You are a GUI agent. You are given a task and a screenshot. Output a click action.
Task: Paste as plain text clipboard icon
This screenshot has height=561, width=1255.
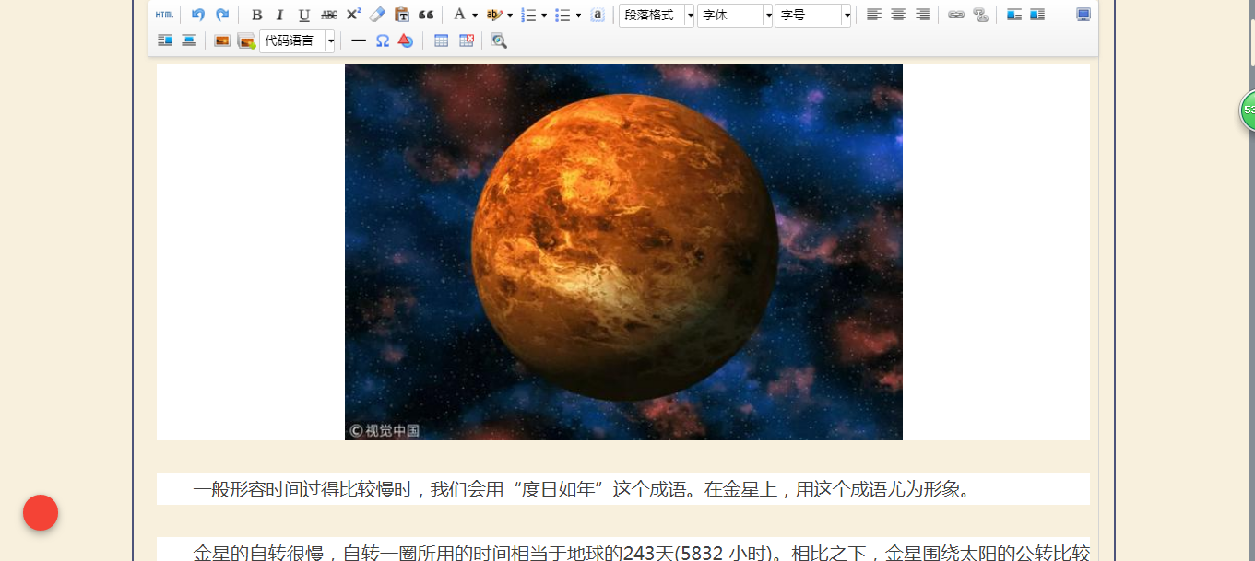[402, 15]
